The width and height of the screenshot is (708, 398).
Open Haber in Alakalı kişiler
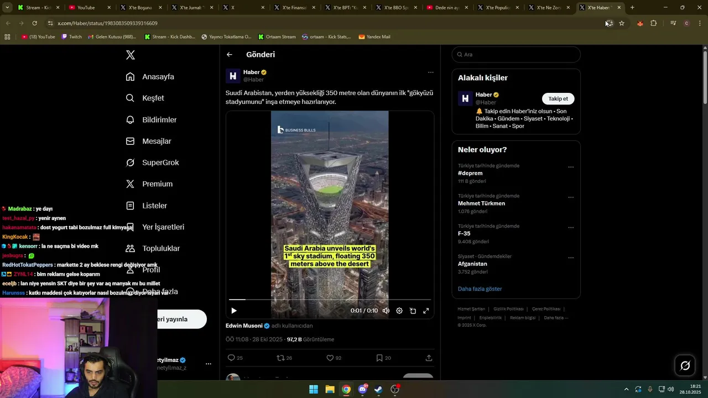(x=483, y=95)
